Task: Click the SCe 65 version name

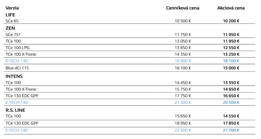Action: tap(12, 21)
